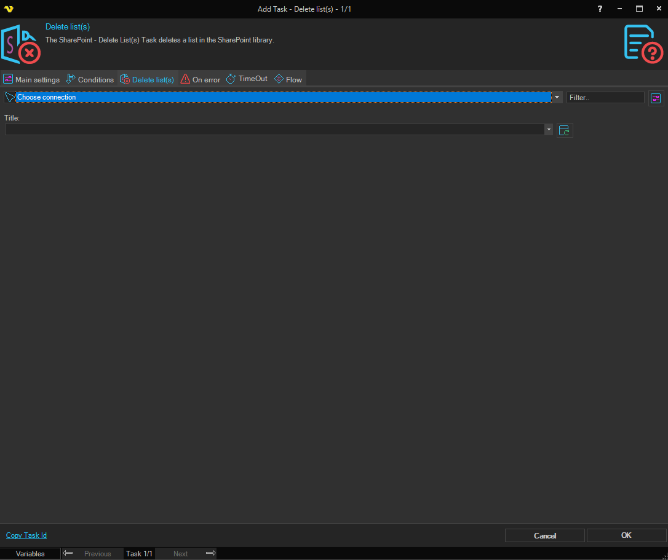Click into the Filter input field
Viewport: 668px width, 560px height.
coord(605,98)
